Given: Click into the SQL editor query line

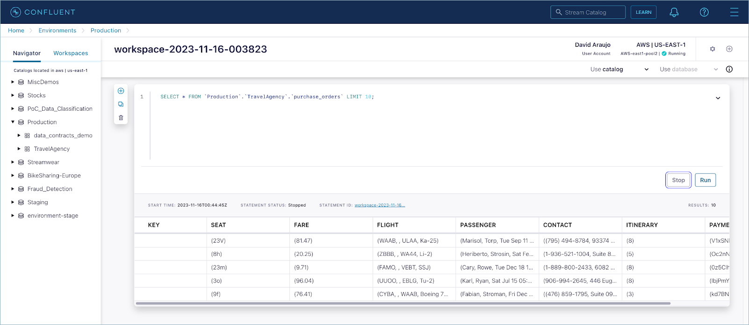Looking at the screenshot, I should (x=267, y=97).
